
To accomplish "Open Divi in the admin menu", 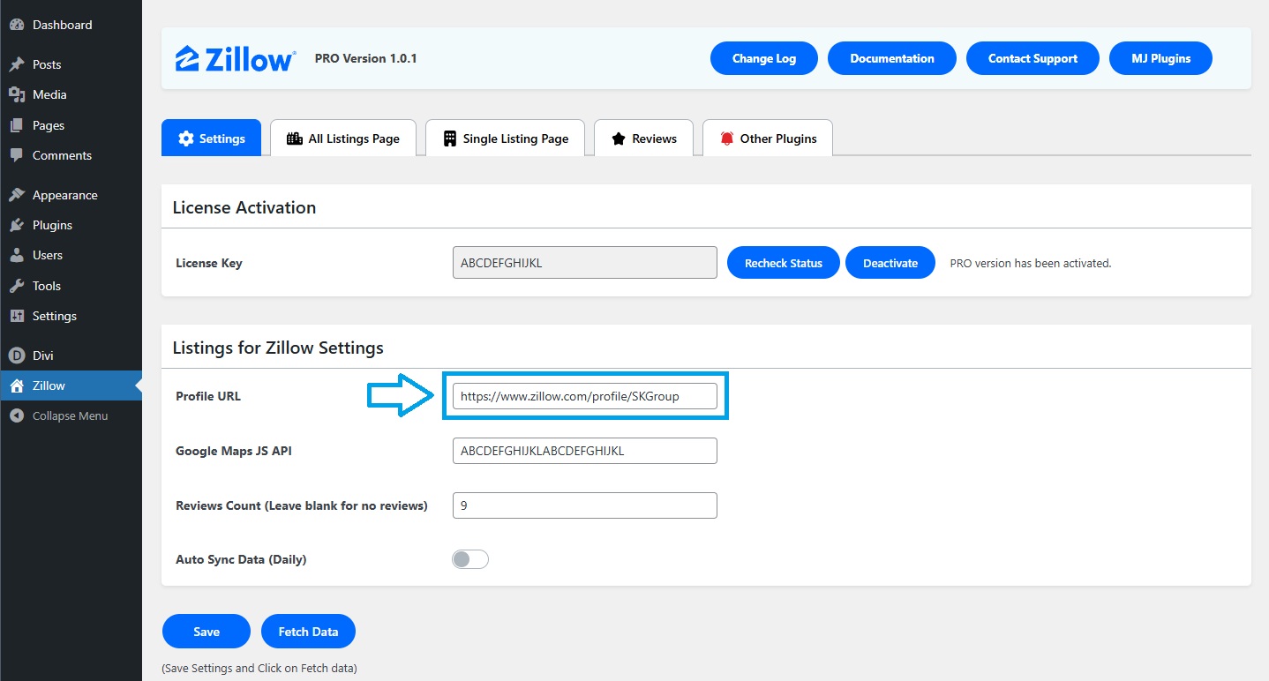I will (x=71, y=355).
